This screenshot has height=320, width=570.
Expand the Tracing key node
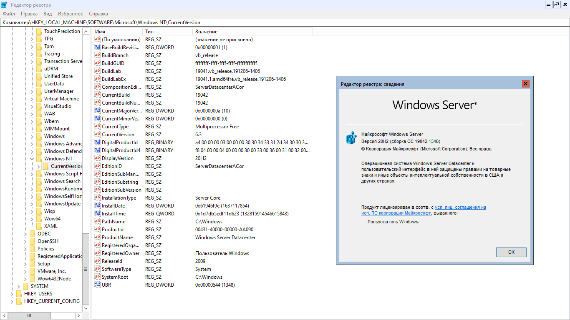[x=32, y=54]
